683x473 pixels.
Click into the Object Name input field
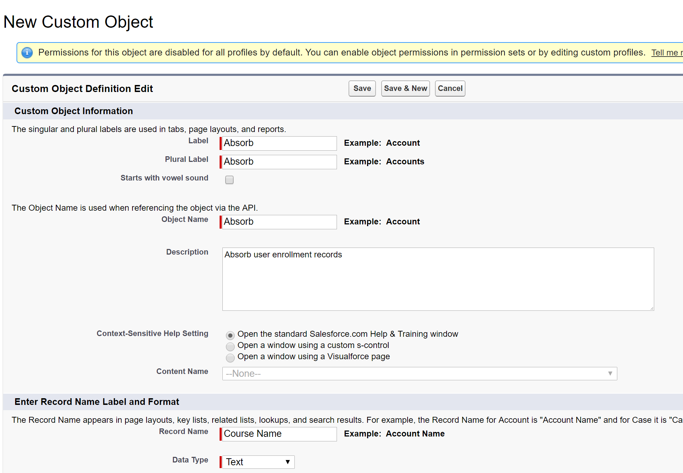coord(279,222)
